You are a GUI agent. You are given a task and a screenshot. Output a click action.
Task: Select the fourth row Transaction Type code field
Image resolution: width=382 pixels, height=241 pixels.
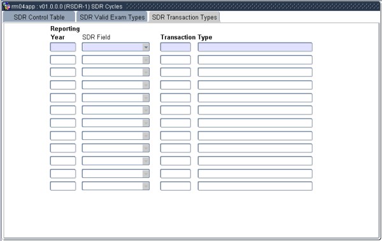(x=176, y=85)
